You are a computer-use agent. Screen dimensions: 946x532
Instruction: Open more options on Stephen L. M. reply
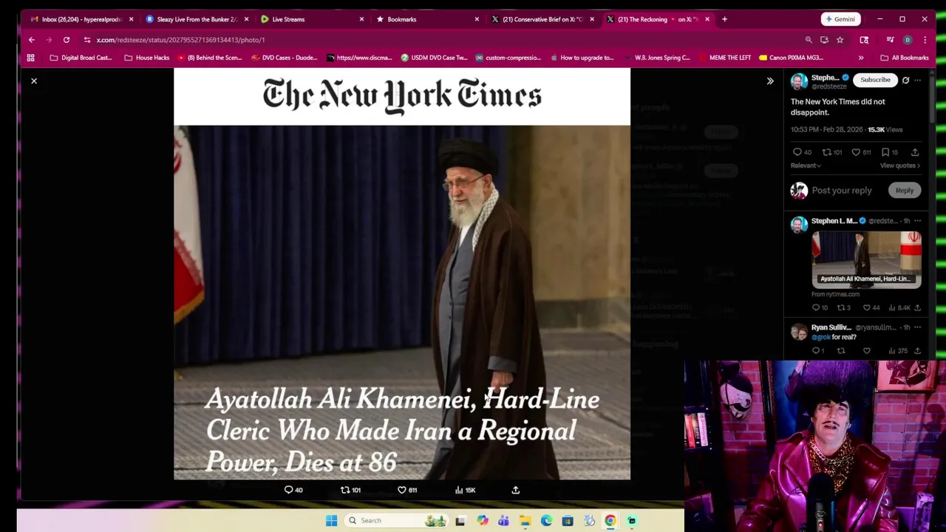[x=918, y=221]
